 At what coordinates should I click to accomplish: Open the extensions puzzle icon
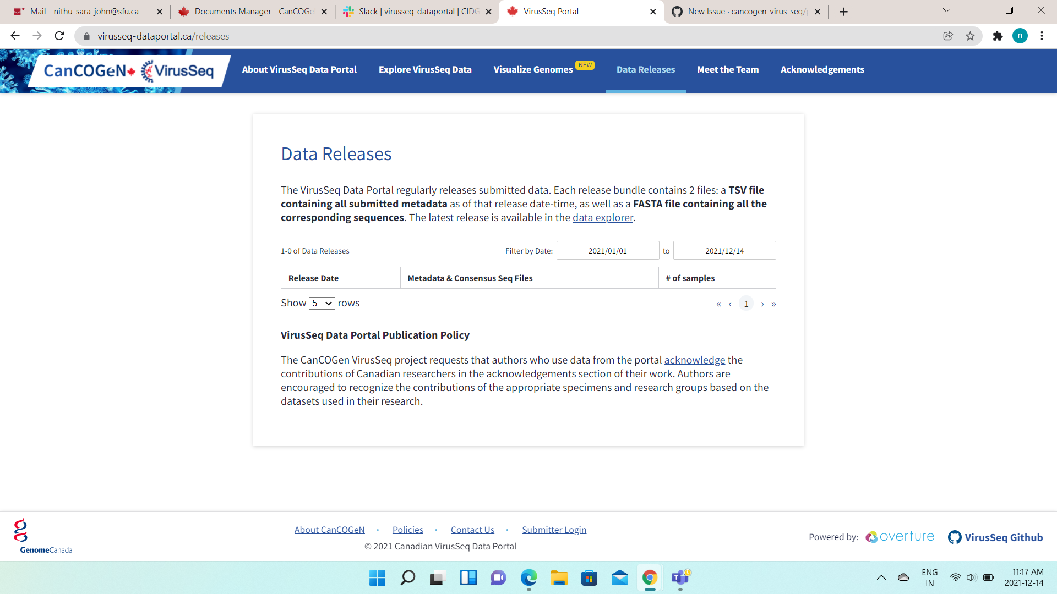click(998, 36)
